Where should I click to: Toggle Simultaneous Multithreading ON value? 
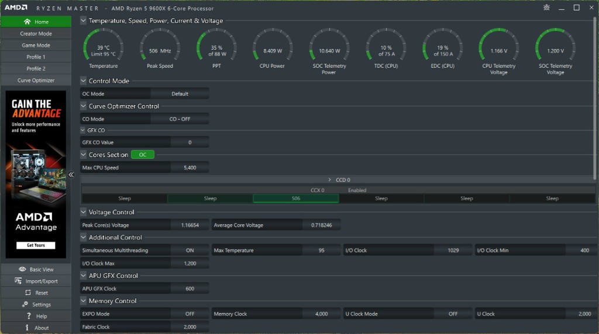(190, 251)
